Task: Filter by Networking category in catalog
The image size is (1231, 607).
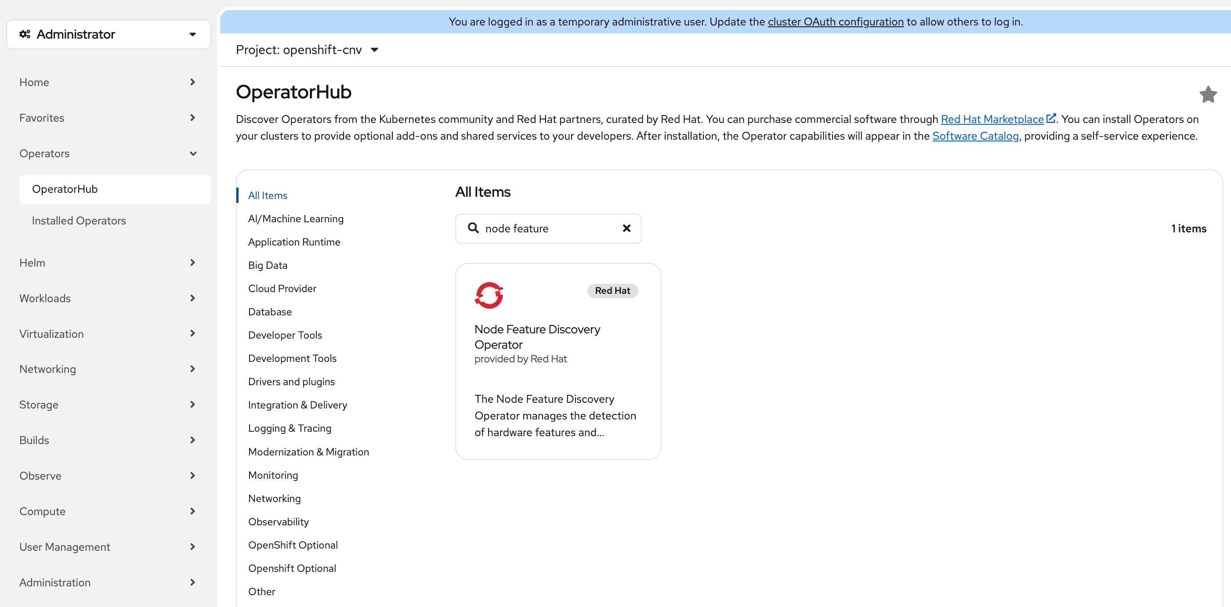Action: tap(274, 498)
